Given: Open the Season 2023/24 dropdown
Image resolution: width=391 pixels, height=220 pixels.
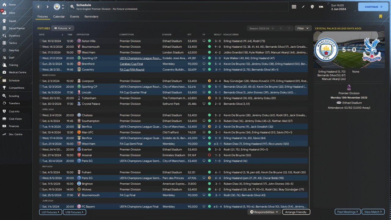Looking at the screenshot, I should click(261, 28).
